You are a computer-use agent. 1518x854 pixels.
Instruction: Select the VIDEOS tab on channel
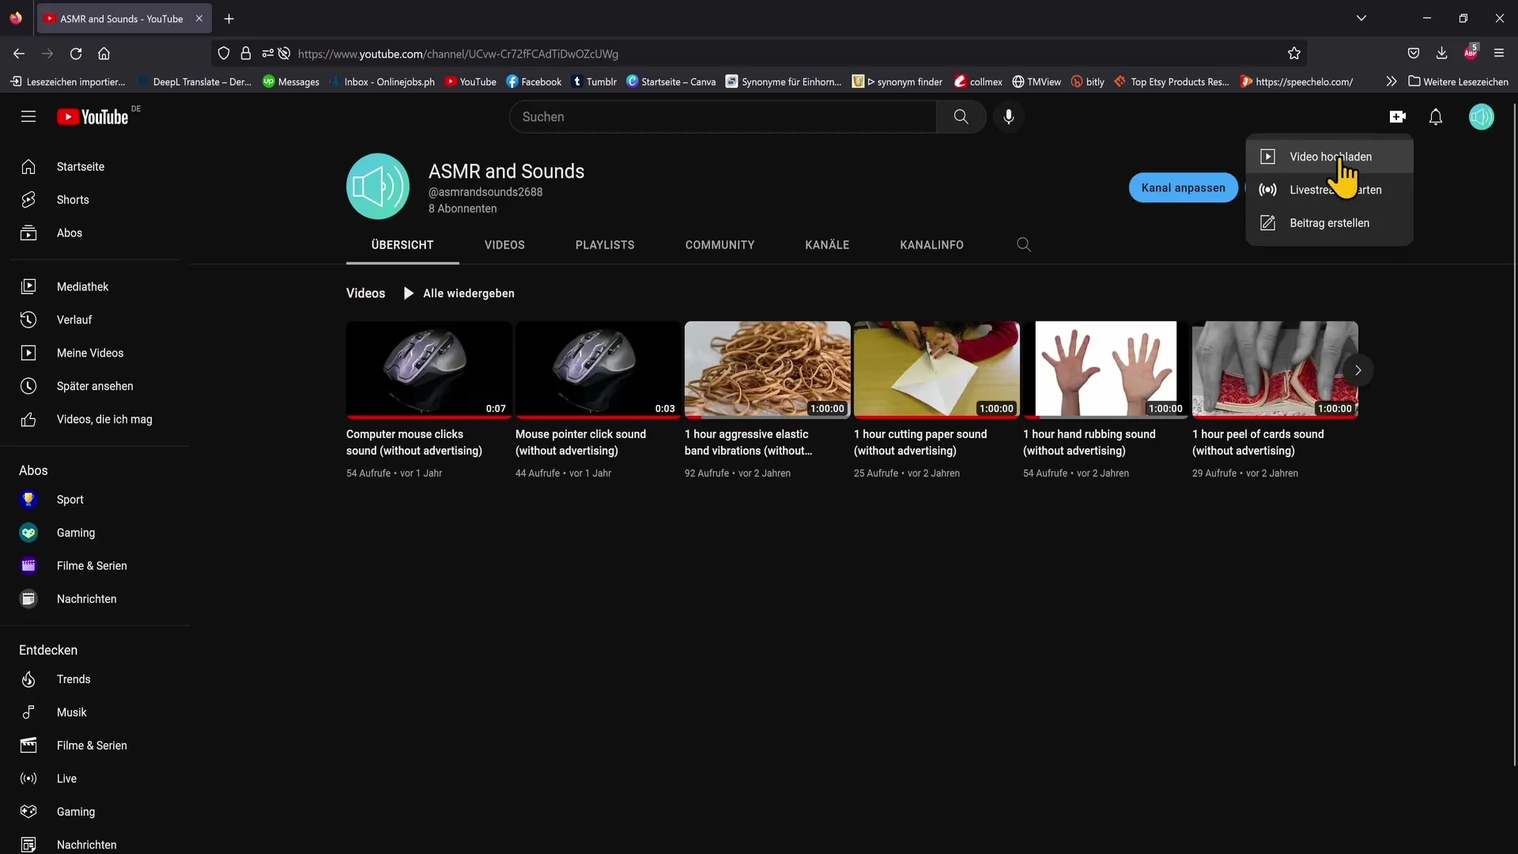pyautogui.click(x=504, y=244)
